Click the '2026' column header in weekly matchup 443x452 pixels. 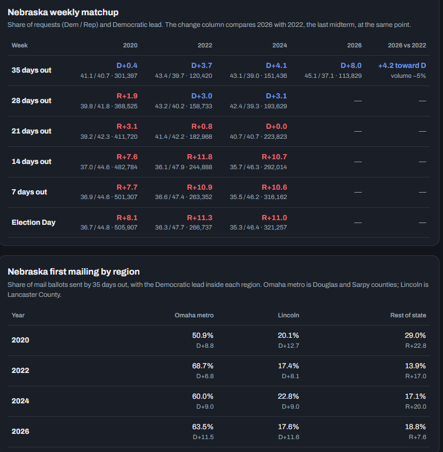(x=354, y=45)
